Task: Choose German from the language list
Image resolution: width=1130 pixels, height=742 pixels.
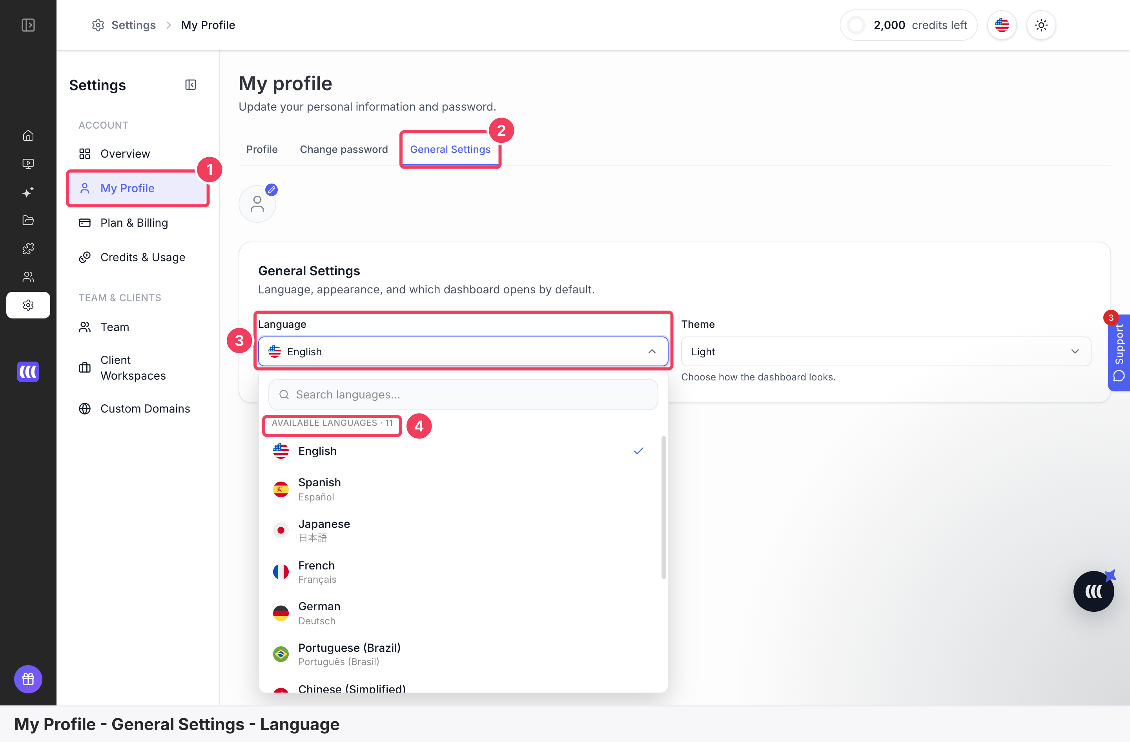Action: click(x=459, y=613)
